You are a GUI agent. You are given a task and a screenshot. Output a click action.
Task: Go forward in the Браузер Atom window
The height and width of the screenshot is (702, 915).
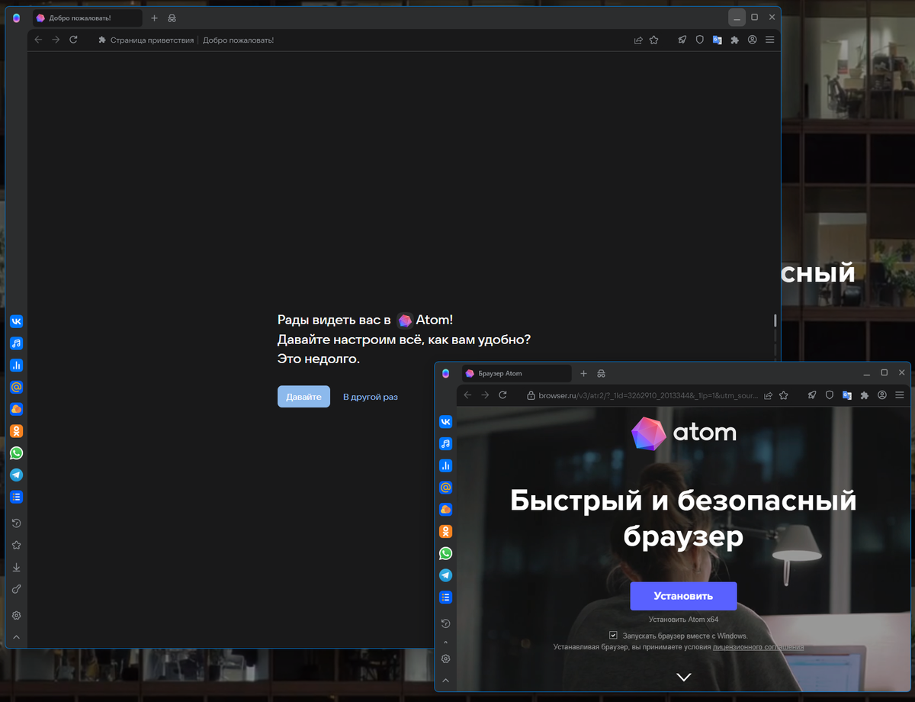[485, 395]
